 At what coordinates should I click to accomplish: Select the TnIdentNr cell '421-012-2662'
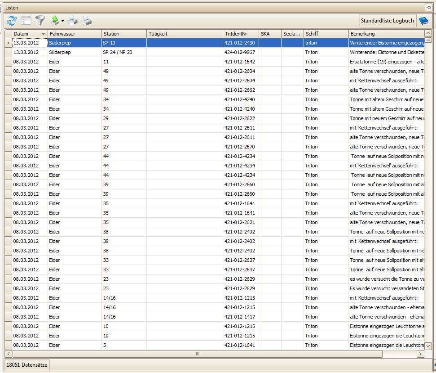[x=240, y=90]
